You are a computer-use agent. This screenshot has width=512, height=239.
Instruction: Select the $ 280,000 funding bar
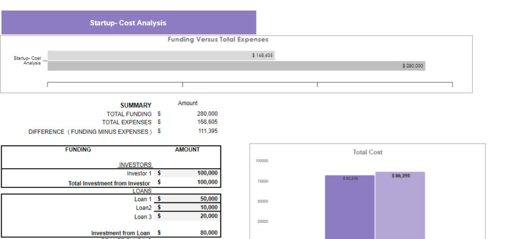tap(237, 66)
